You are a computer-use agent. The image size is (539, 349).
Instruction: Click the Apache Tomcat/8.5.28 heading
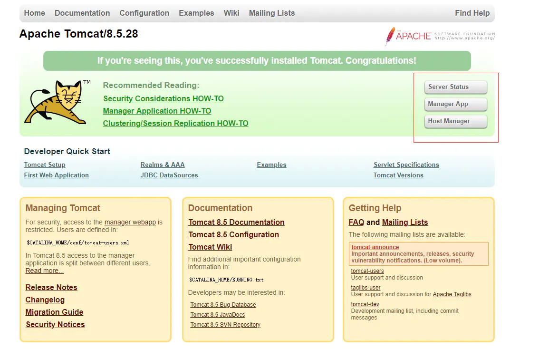pos(79,34)
